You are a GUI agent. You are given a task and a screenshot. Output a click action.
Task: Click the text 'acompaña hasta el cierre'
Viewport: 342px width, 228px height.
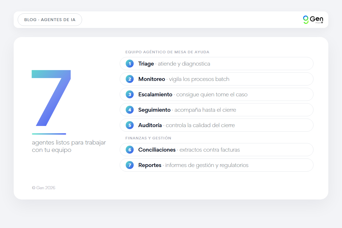[x=205, y=110]
